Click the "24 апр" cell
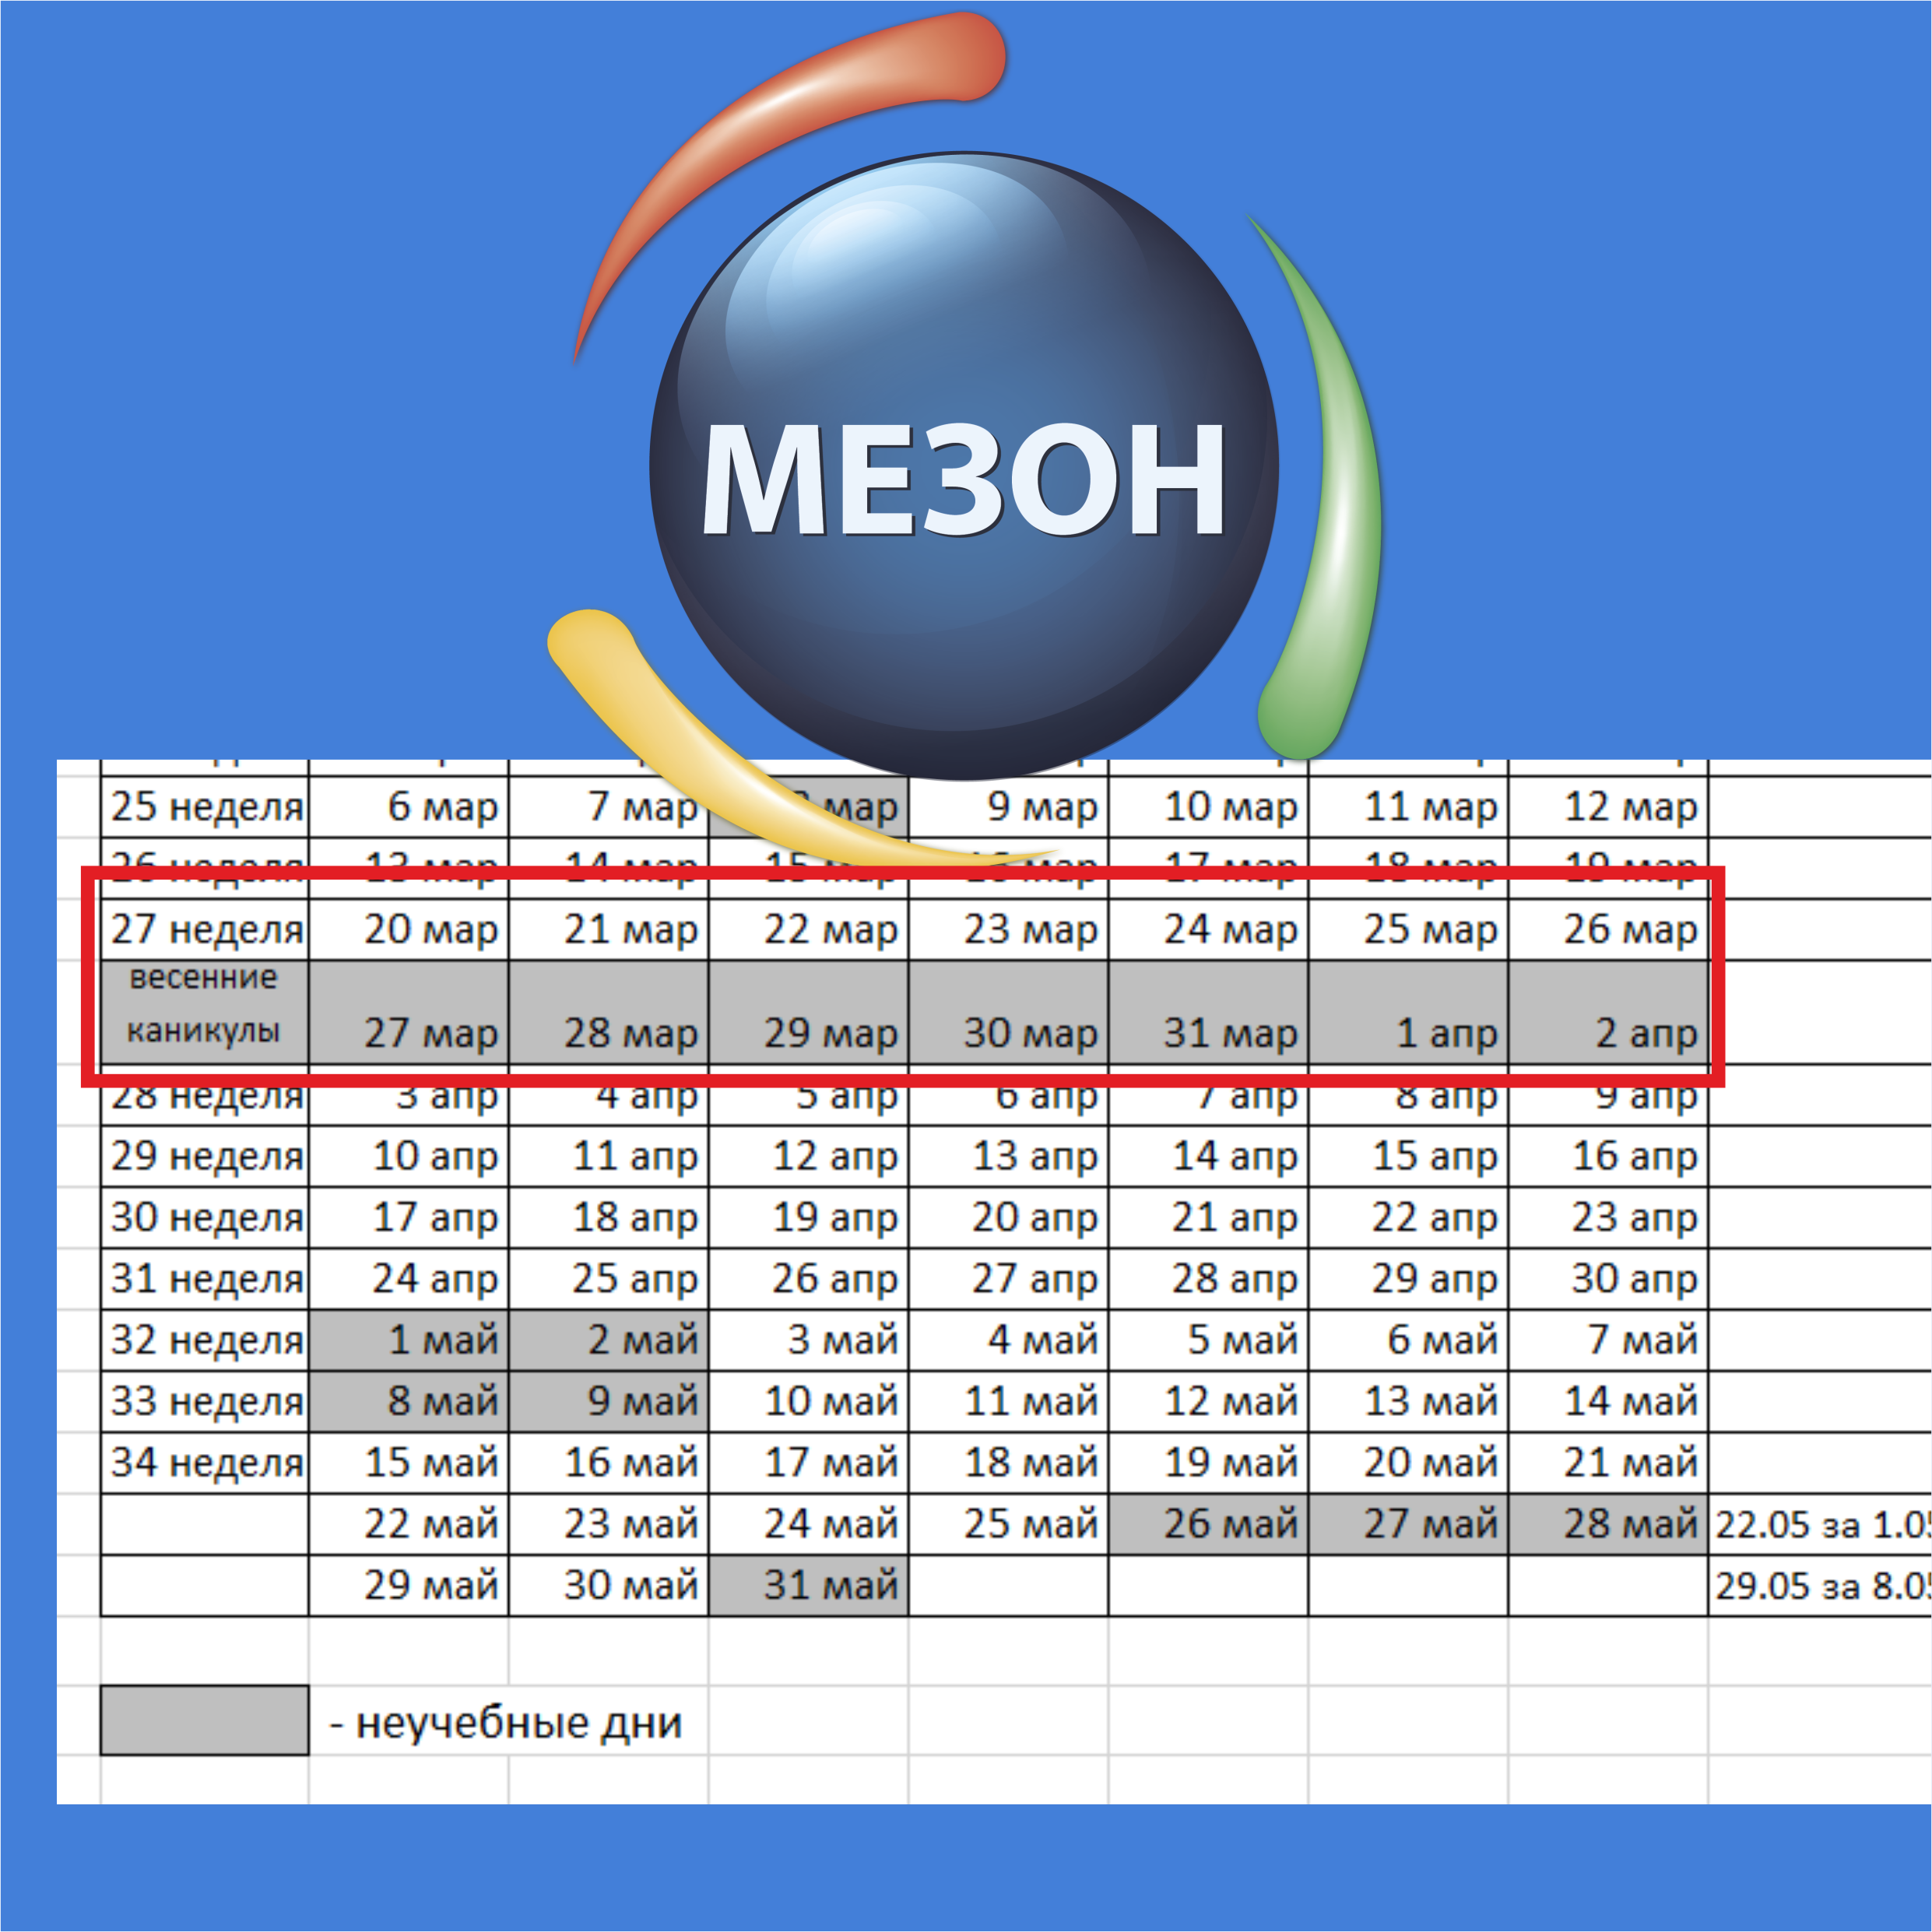Screen dimensions: 1932x1932 click(409, 1279)
